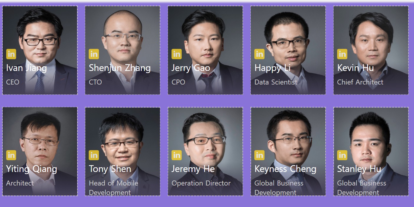Click the Keyness Cheng name text
The image size is (414, 207).
click(286, 169)
